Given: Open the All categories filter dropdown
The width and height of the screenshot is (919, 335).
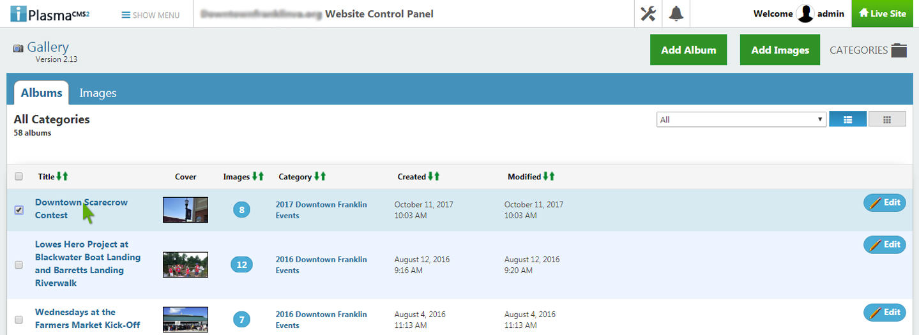Looking at the screenshot, I should [x=741, y=119].
